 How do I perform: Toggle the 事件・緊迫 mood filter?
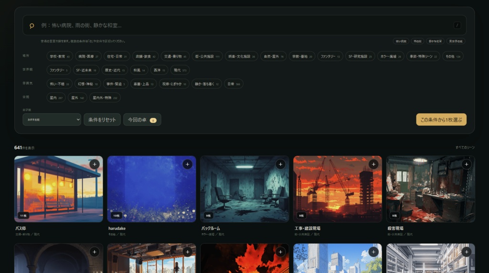click(116, 84)
